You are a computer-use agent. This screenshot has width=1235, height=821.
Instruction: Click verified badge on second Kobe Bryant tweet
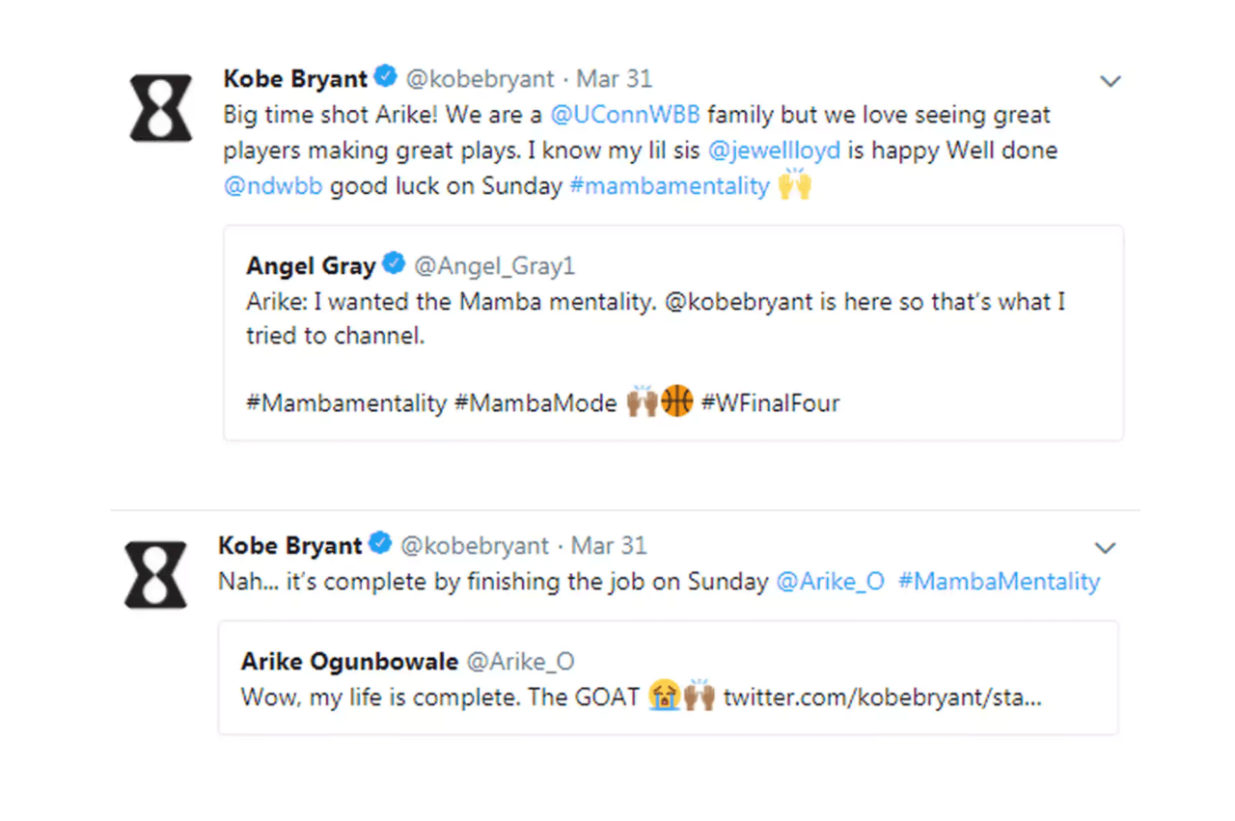(381, 544)
